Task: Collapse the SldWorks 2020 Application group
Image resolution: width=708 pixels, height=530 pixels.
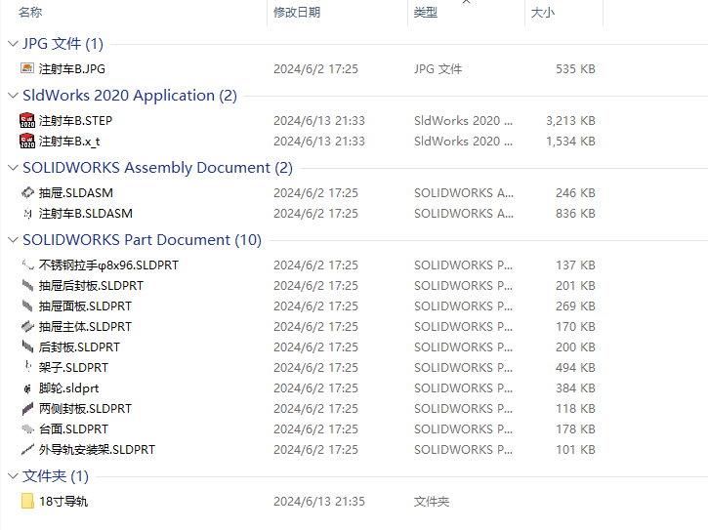Action: pyautogui.click(x=13, y=96)
